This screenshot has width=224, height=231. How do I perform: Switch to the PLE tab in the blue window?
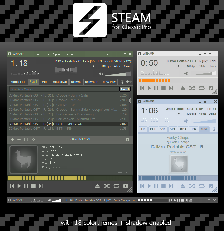[153, 129]
